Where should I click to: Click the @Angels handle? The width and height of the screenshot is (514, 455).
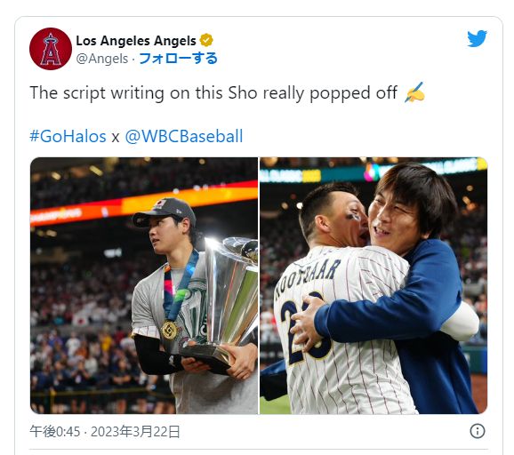tap(102, 59)
